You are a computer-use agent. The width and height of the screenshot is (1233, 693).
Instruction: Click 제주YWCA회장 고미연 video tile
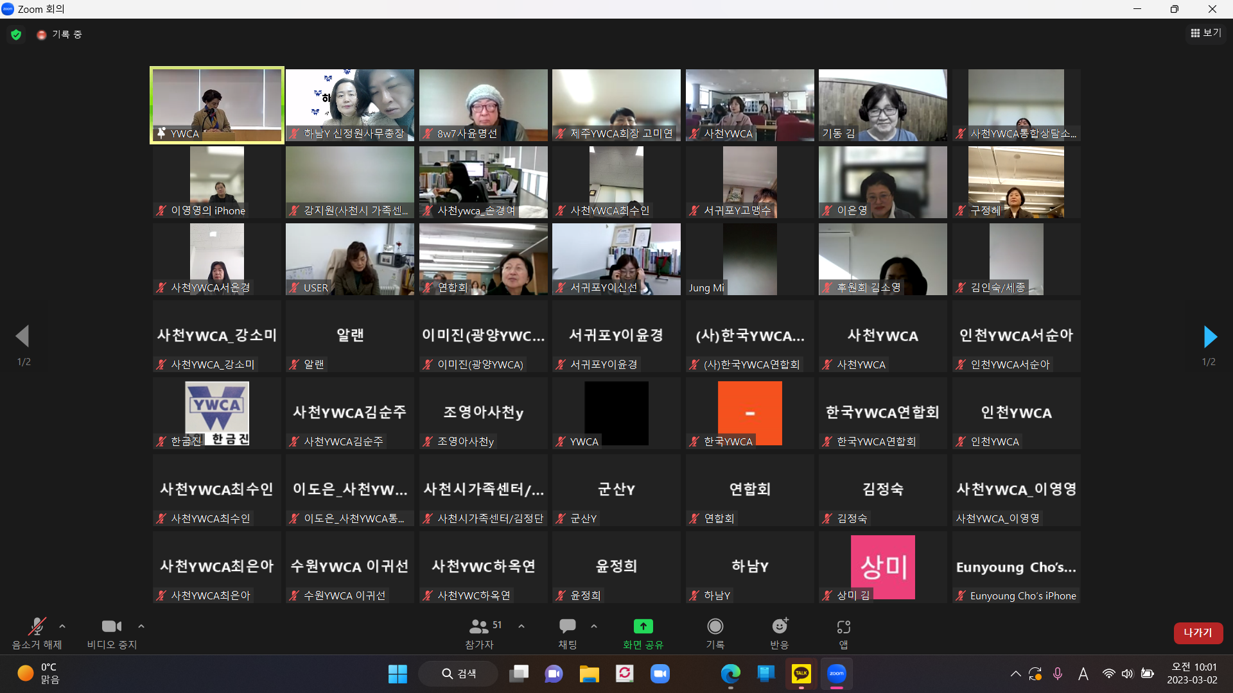pyautogui.click(x=616, y=105)
